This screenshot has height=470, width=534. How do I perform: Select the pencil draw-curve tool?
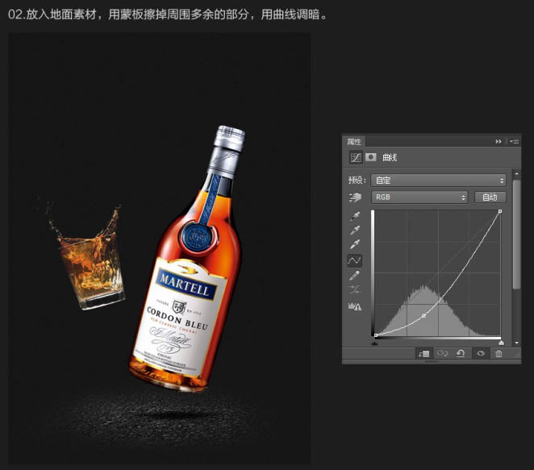[355, 276]
